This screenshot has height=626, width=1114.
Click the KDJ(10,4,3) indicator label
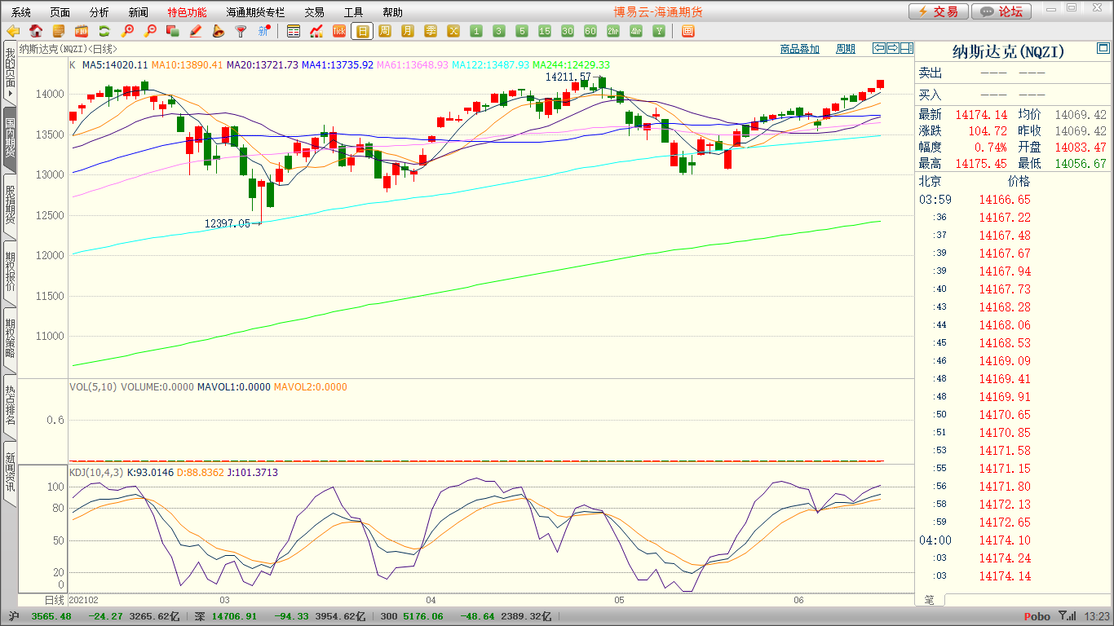coord(95,472)
